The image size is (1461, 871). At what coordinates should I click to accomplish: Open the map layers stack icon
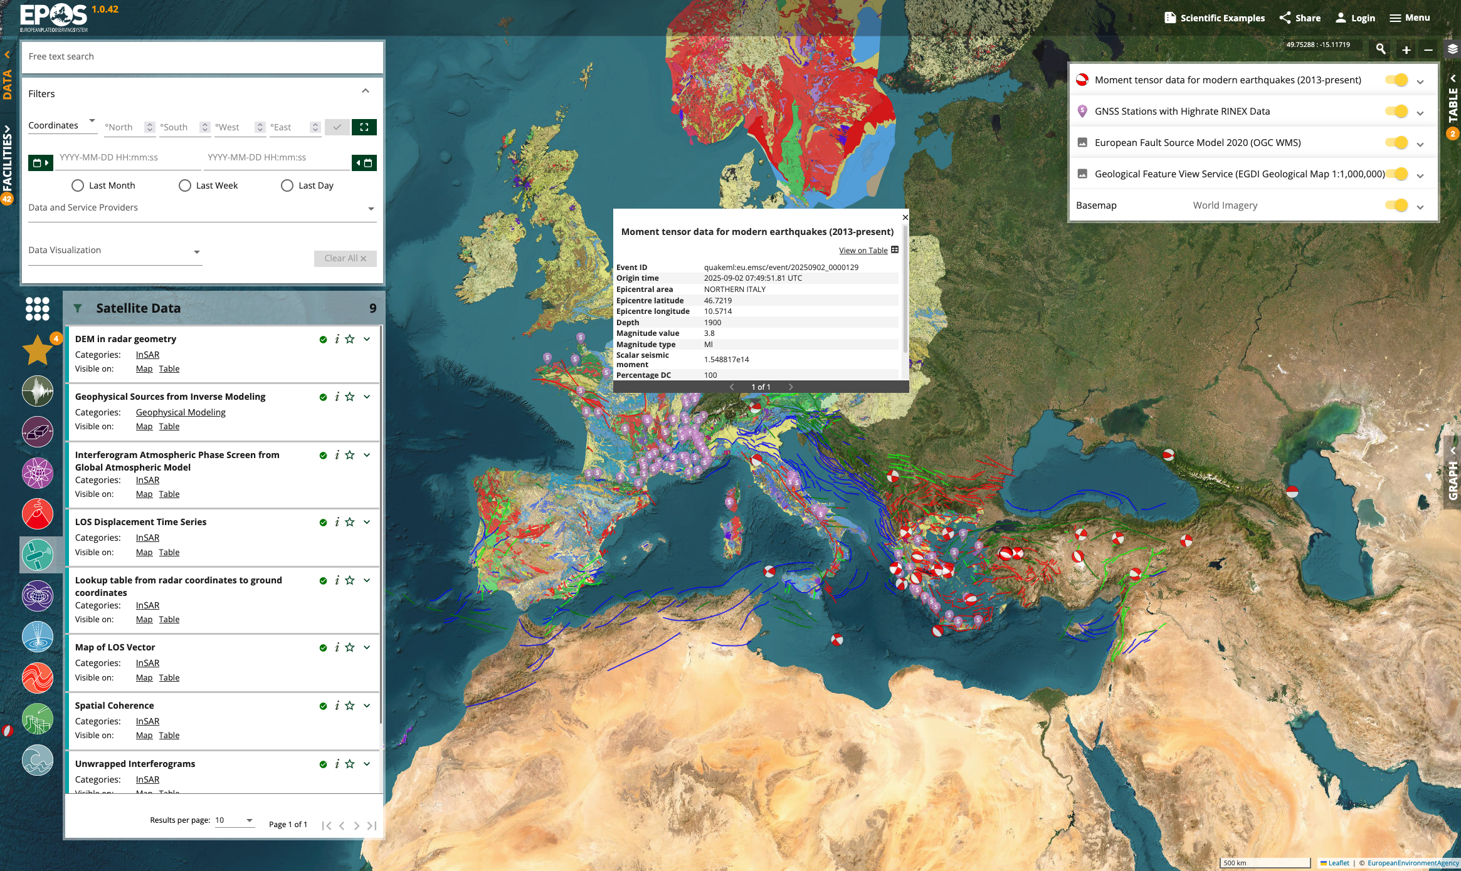pos(1452,49)
